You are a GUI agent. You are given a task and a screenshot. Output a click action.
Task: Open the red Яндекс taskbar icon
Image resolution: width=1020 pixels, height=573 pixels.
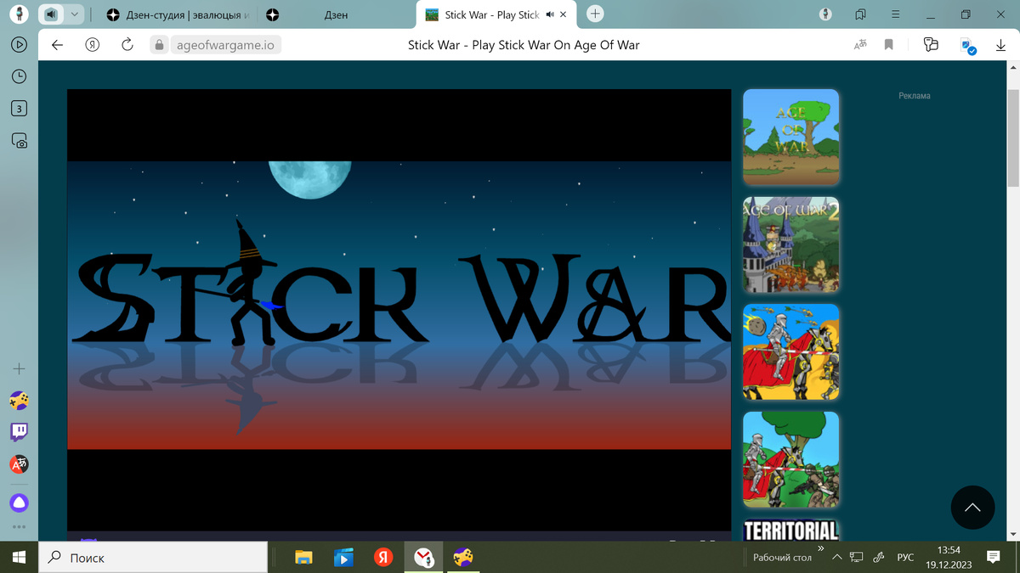[x=383, y=558]
